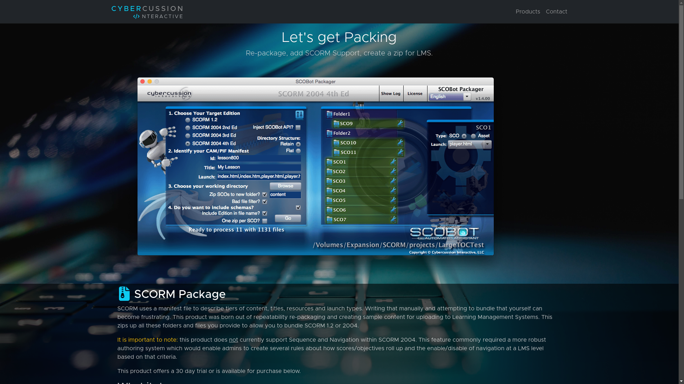Enable One zip per SCO checkbox
This screenshot has height=384, width=684.
265,221
